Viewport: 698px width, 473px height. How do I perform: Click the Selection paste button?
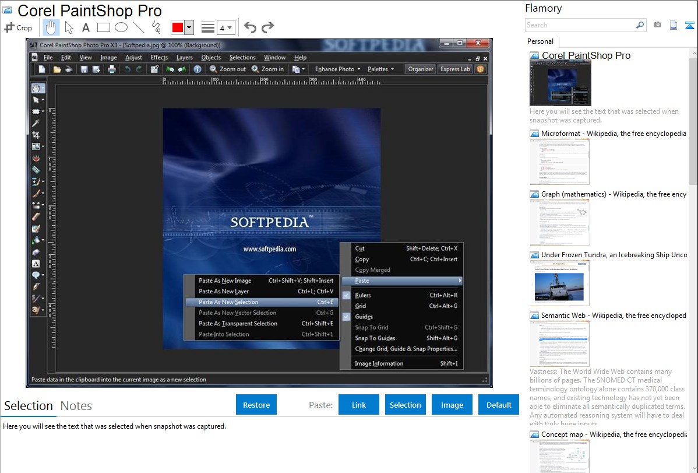405,405
